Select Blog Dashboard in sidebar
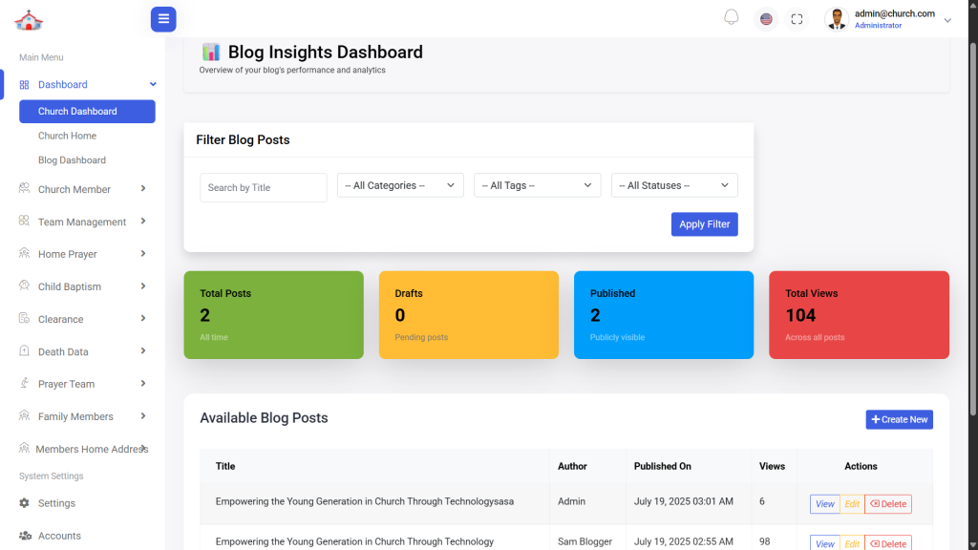This screenshot has height=550, width=978. pyautogui.click(x=72, y=160)
